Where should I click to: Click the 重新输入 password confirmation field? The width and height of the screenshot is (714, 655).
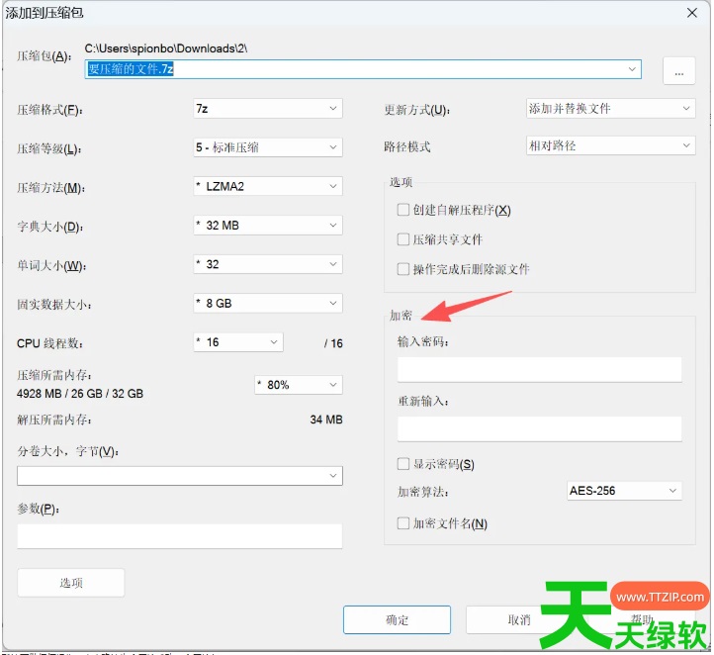point(540,429)
